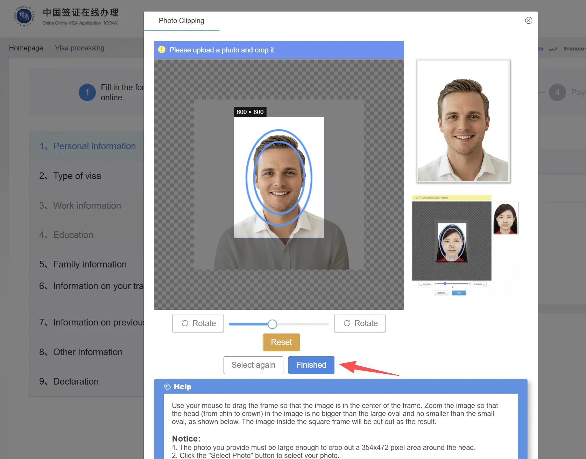Click the alert icon in the upload banner
Viewport: 586px width, 459px height.
click(162, 50)
